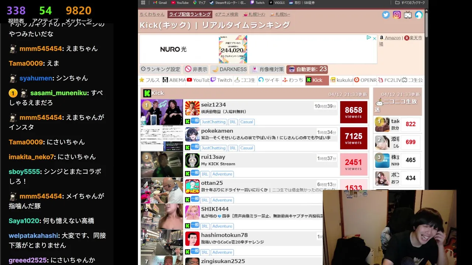Switch to the ABEMA ranking tab
The width and height of the screenshot is (472, 265).
174,80
